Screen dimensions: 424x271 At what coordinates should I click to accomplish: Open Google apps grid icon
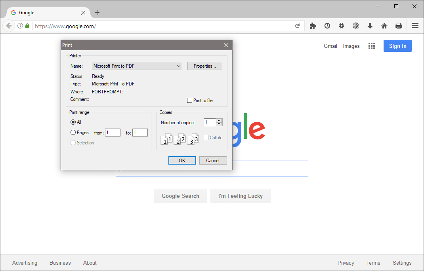tap(372, 46)
